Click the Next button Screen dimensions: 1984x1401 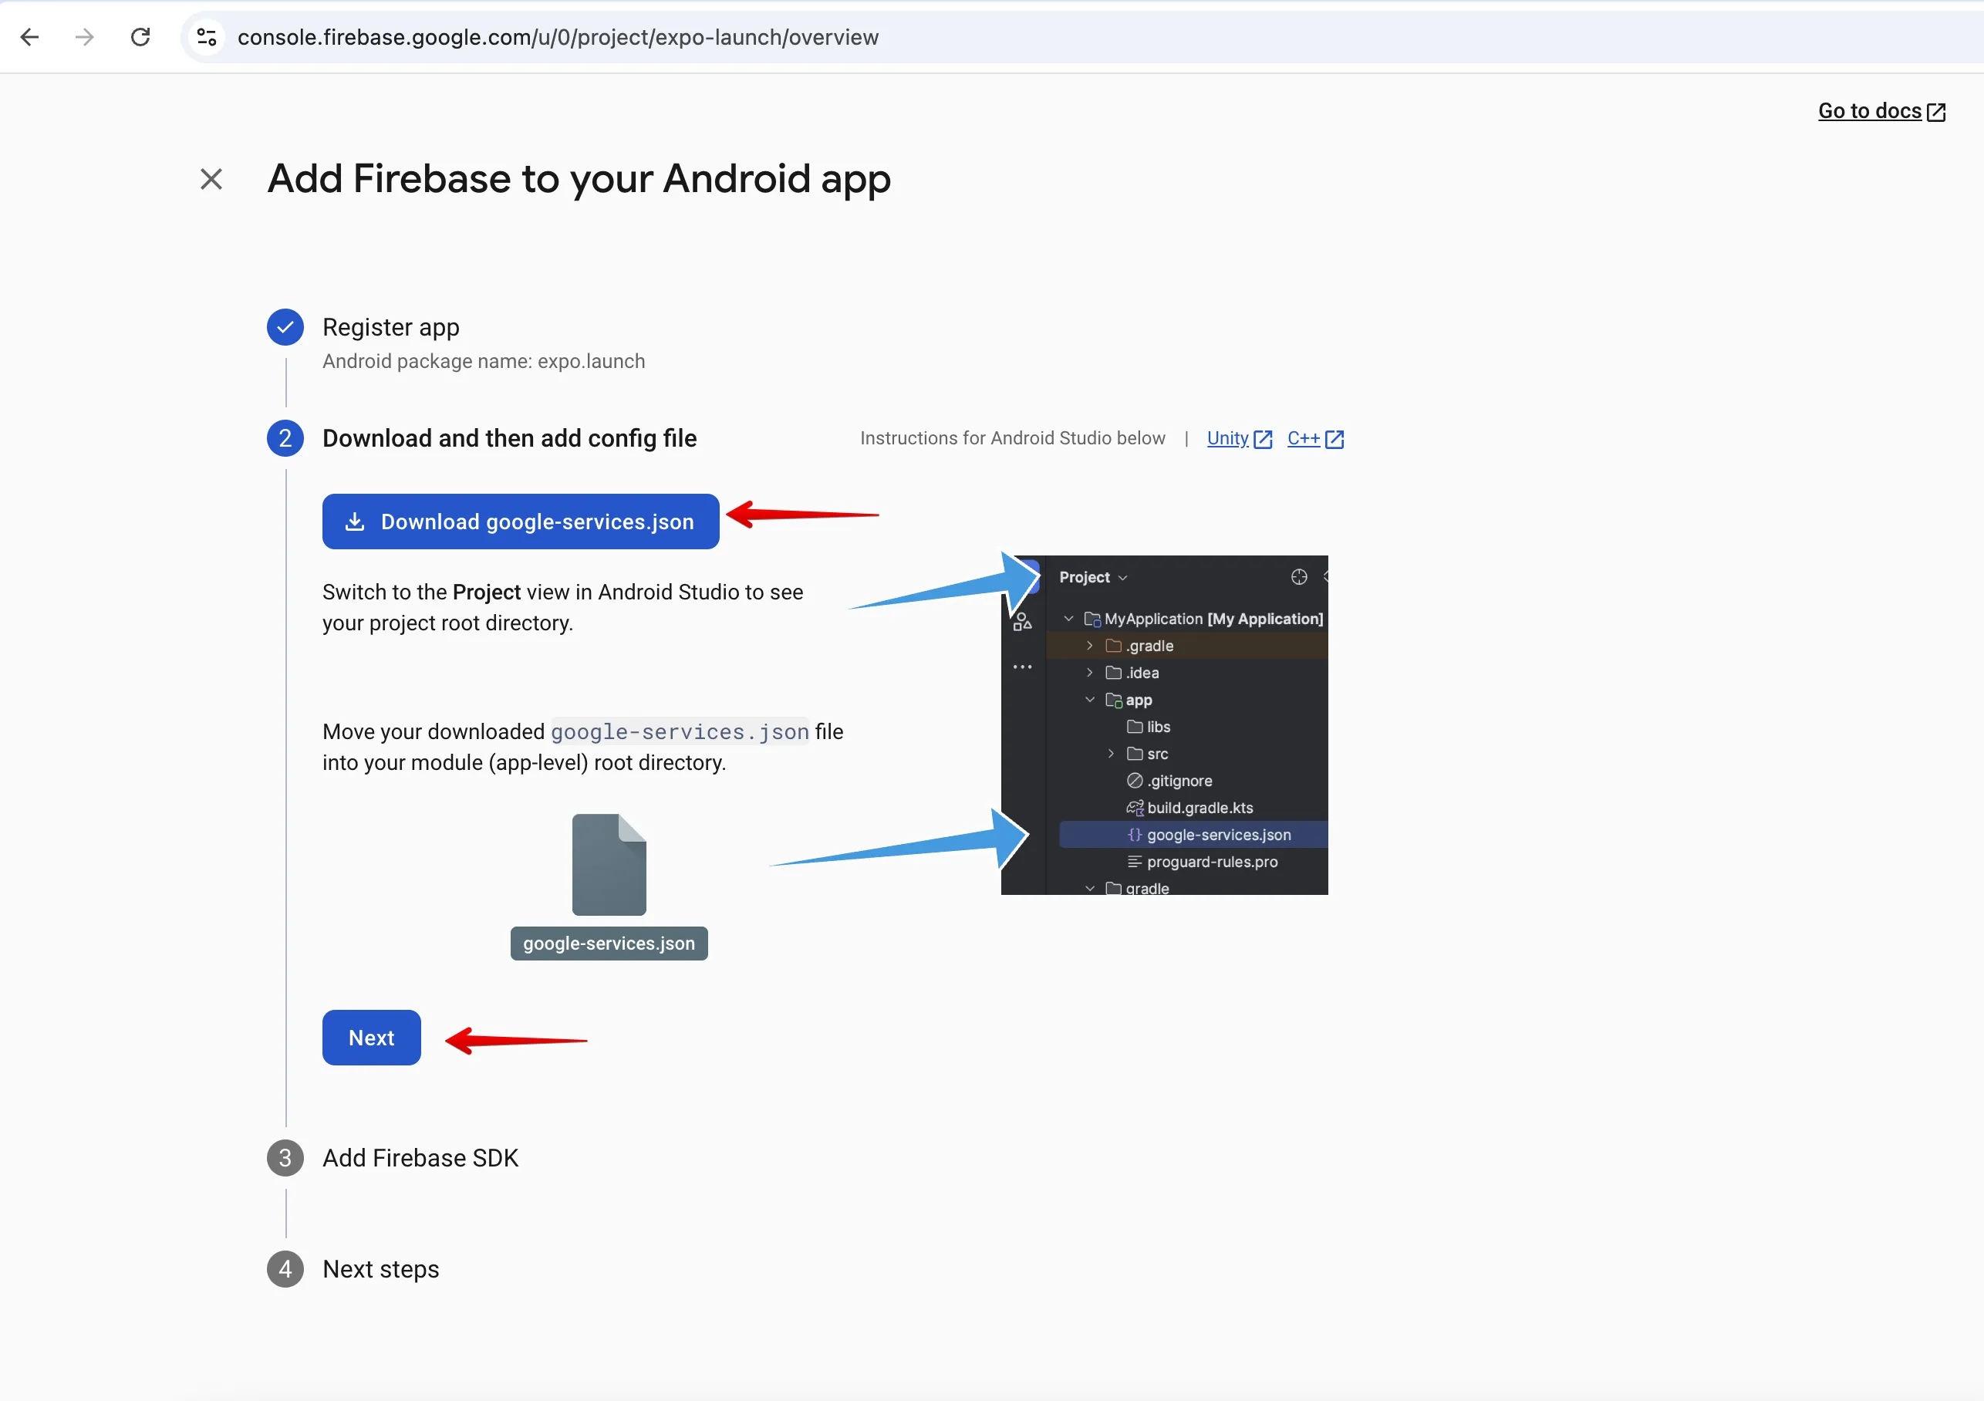tap(372, 1037)
